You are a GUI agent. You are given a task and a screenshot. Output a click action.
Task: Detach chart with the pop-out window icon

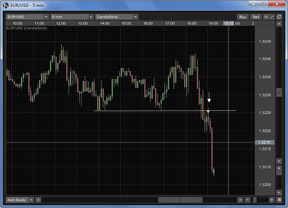click(279, 17)
